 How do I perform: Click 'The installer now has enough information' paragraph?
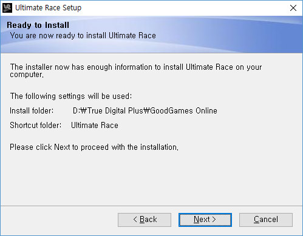(x=136, y=70)
